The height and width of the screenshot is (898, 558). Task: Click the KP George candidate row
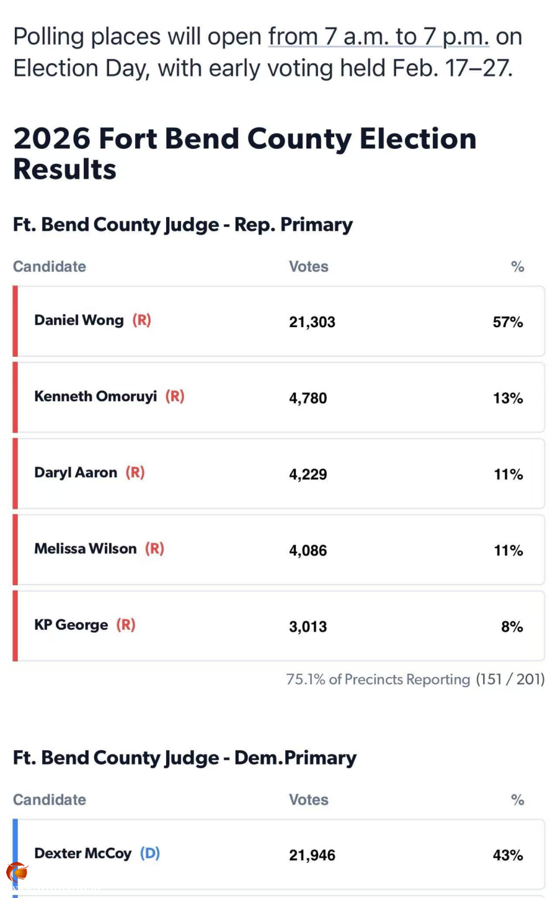coord(279,626)
